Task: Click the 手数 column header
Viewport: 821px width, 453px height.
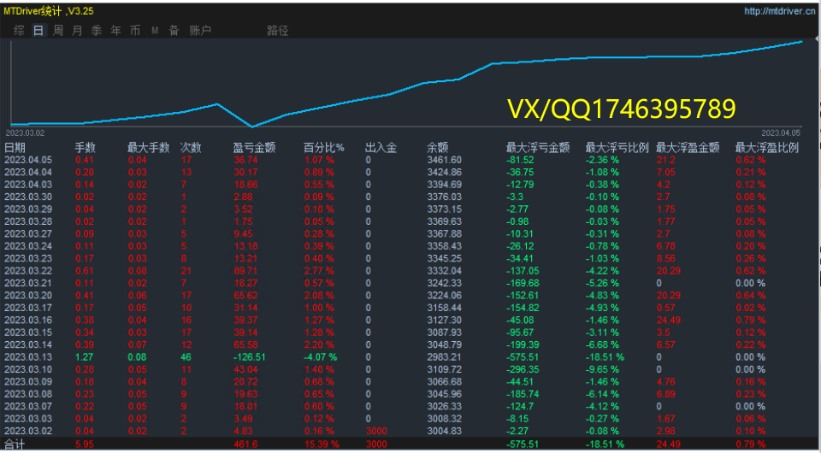Action: (x=86, y=148)
